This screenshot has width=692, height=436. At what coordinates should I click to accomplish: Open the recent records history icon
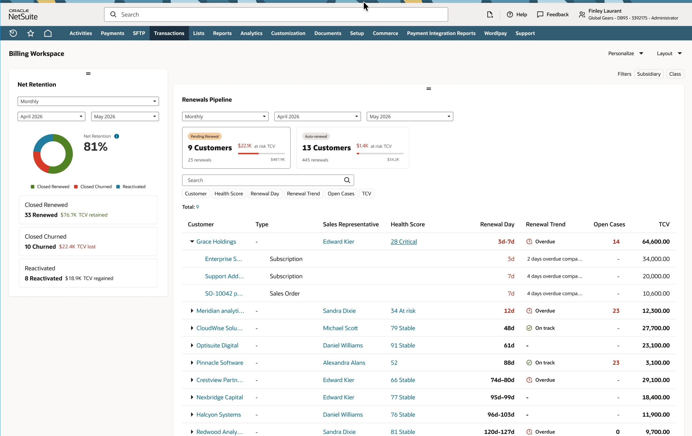tap(13, 33)
